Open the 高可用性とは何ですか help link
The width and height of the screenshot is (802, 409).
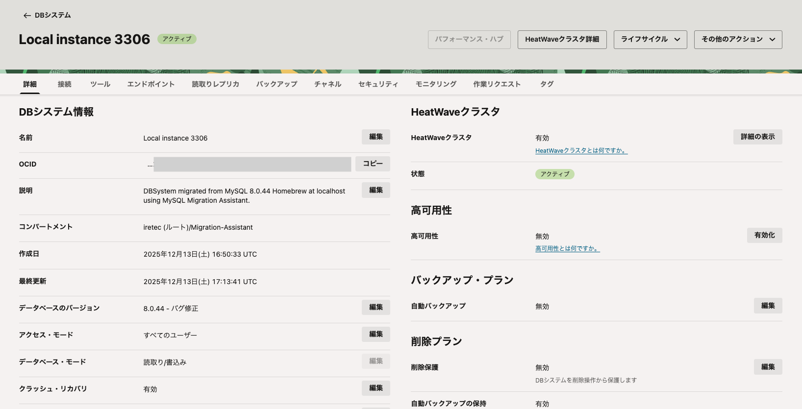tap(567, 249)
